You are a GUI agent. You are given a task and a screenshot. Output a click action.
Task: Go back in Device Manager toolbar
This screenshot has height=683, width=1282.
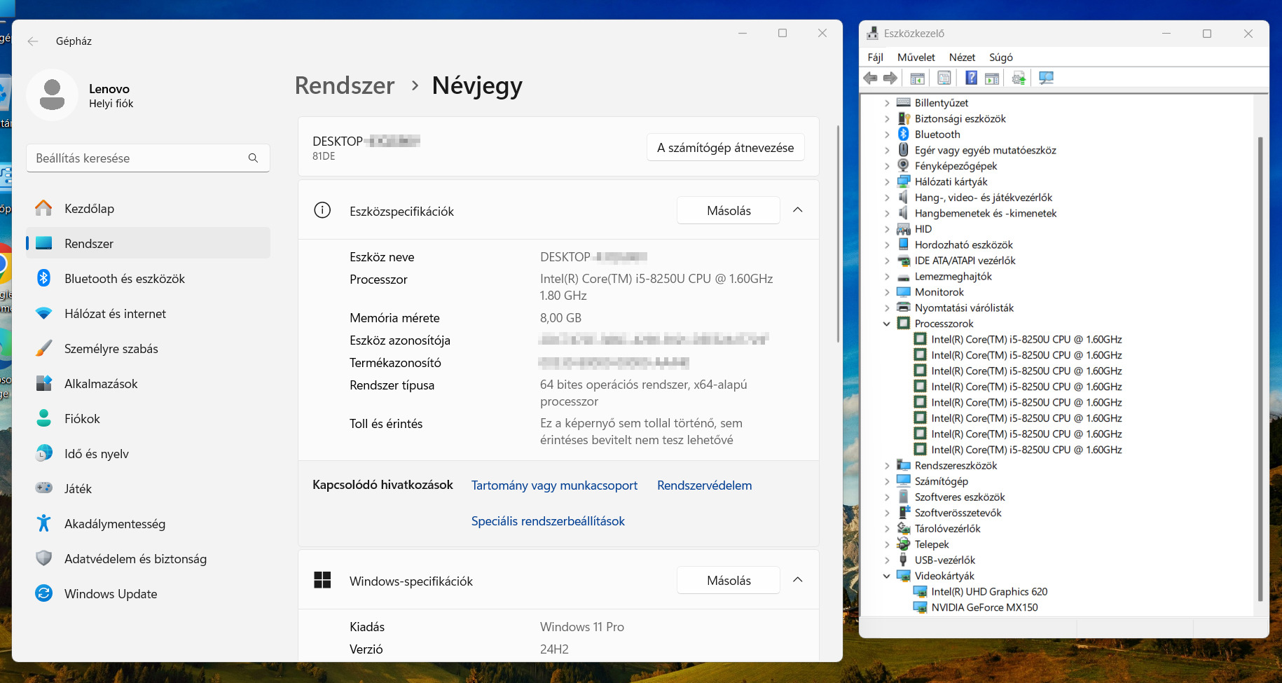(871, 78)
